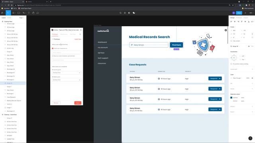
Task: Click the Align top icon
Action: coord(242,21)
